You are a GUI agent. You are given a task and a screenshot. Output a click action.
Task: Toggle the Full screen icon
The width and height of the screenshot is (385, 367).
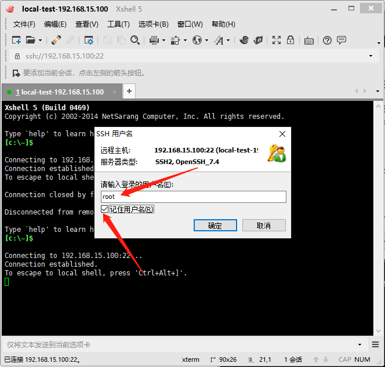(x=277, y=40)
